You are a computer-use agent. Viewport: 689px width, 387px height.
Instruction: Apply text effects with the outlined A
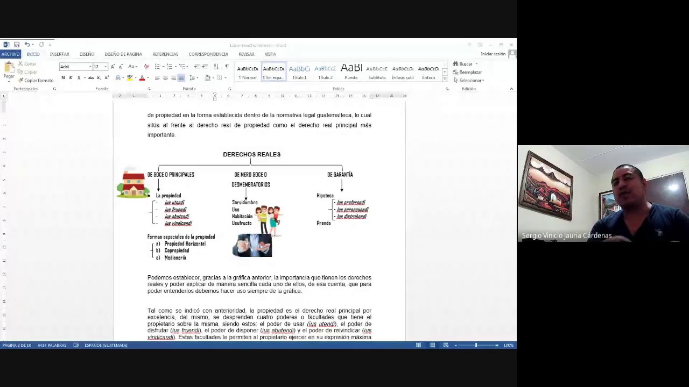coord(118,78)
